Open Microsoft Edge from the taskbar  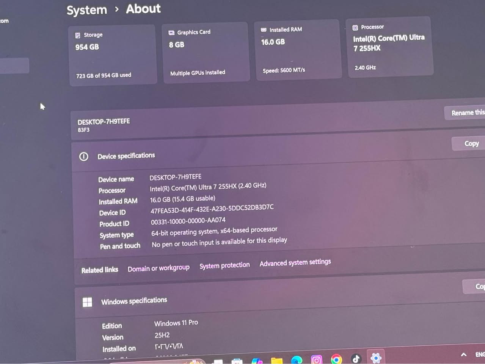click(x=297, y=360)
